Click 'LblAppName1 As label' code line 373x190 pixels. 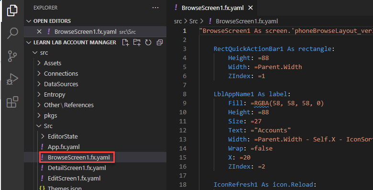click(252, 94)
